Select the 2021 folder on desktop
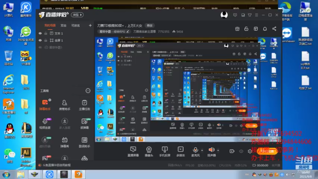The image size is (318, 179). (x=25, y=82)
